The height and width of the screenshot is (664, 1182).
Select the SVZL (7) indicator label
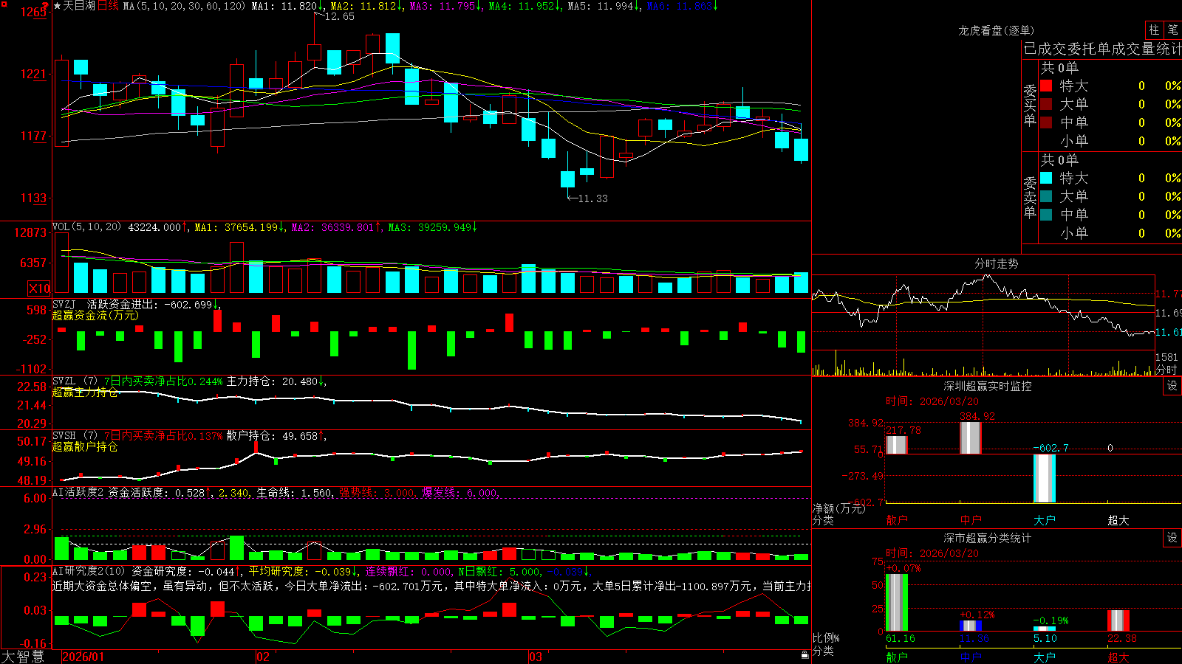click(75, 381)
